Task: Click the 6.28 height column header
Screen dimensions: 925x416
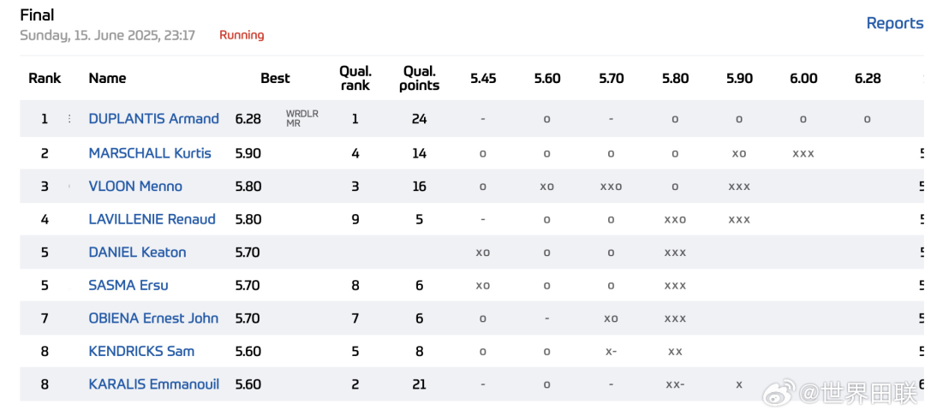Action: pos(868,79)
